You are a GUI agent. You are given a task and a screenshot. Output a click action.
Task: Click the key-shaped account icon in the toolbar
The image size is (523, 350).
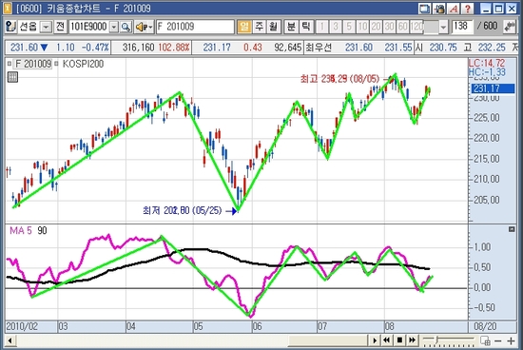pyautogui.click(x=10, y=27)
